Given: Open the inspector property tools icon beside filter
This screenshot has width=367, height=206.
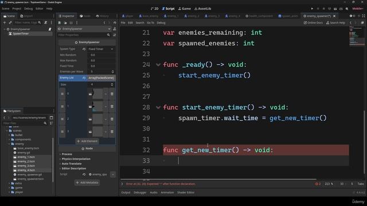Looking at the screenshot, I should click(x=115, y=35).
